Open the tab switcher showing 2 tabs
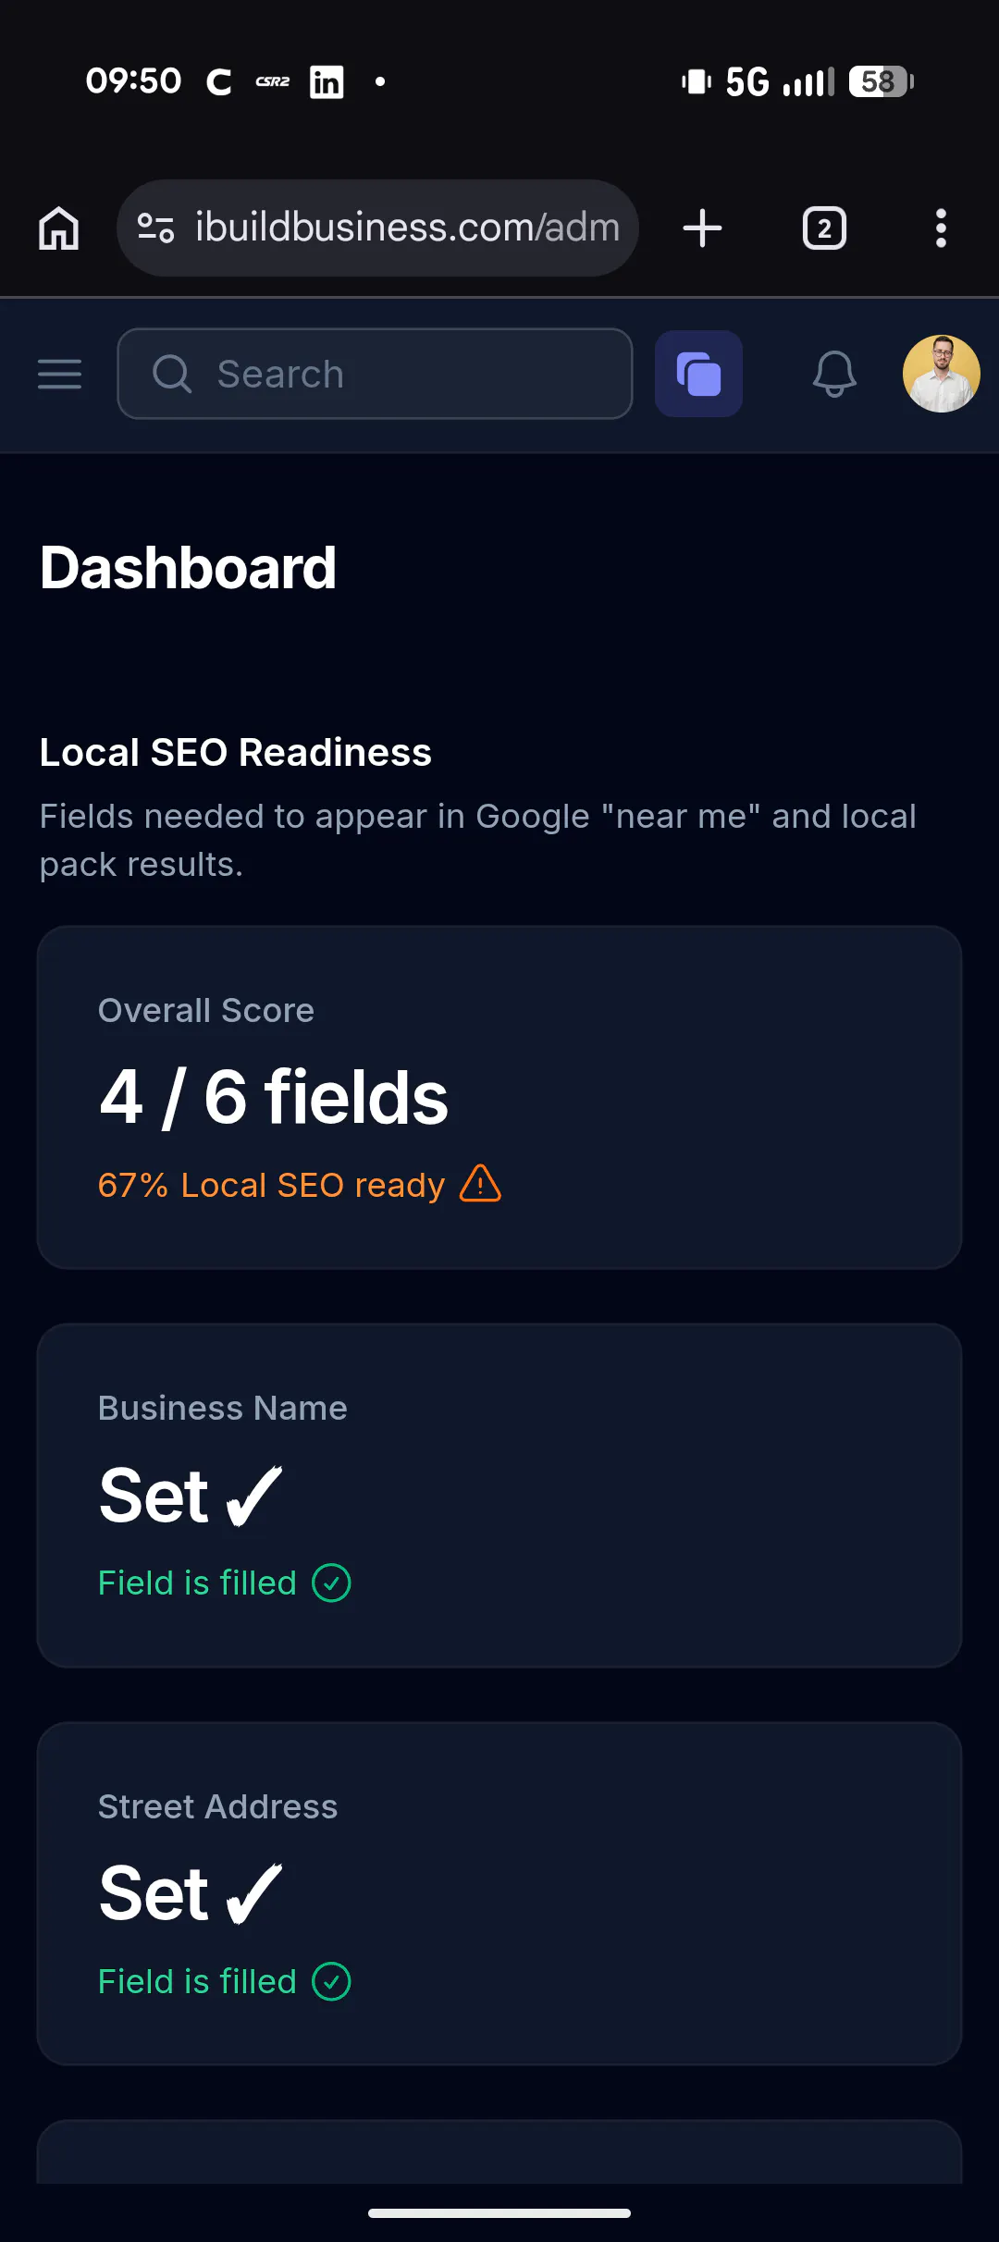999x2242 pixels. pos(824,228)
